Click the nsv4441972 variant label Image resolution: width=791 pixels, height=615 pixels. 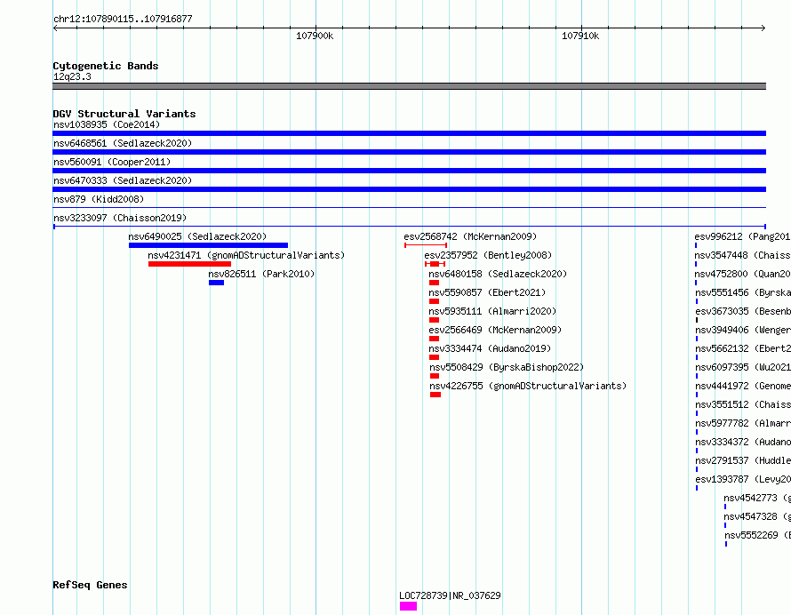point(743,386)
